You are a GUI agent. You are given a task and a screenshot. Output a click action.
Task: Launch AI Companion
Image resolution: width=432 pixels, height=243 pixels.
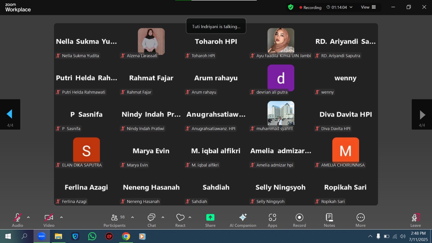pos(243,221)
